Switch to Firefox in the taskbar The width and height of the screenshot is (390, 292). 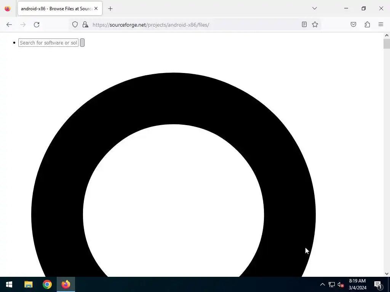(66, 284)
